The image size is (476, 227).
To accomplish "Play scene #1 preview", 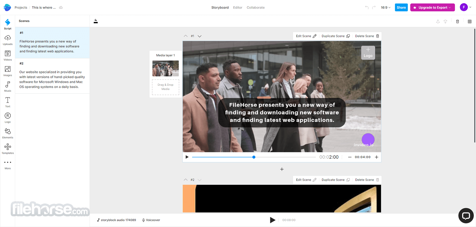I will pos(187,157).
